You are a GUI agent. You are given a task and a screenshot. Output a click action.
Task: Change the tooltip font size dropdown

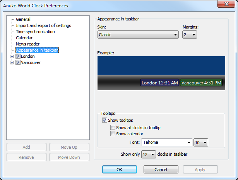tap(201, 143)
